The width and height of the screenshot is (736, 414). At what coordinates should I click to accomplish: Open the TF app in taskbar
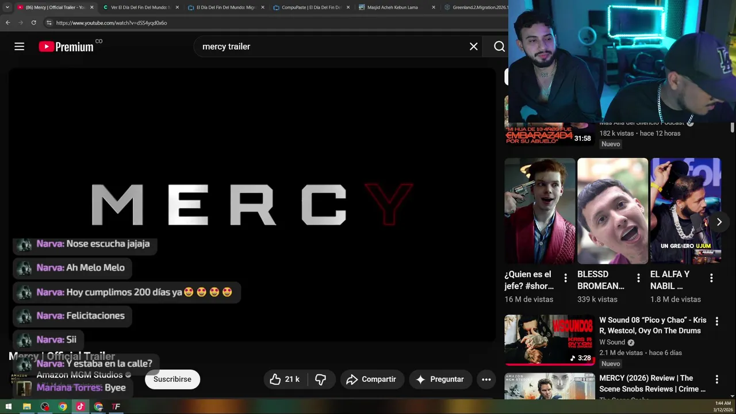point(116,407)
